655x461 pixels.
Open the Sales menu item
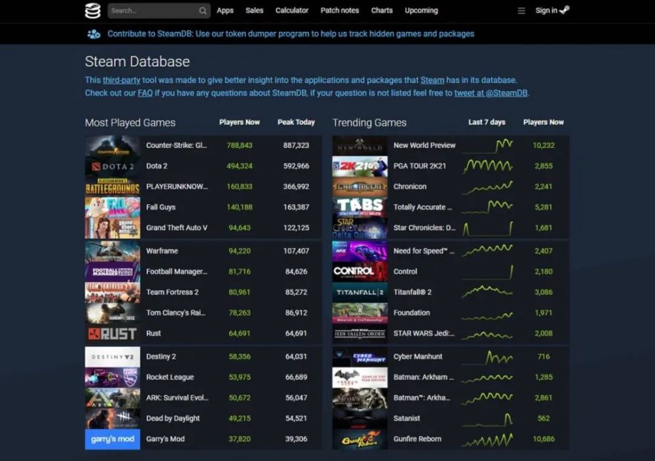[x=254, y=10]
